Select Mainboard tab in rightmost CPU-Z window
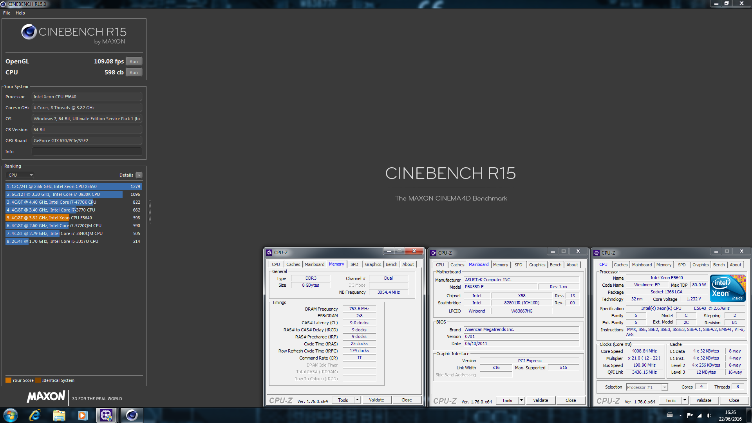 tap(642, 265)
